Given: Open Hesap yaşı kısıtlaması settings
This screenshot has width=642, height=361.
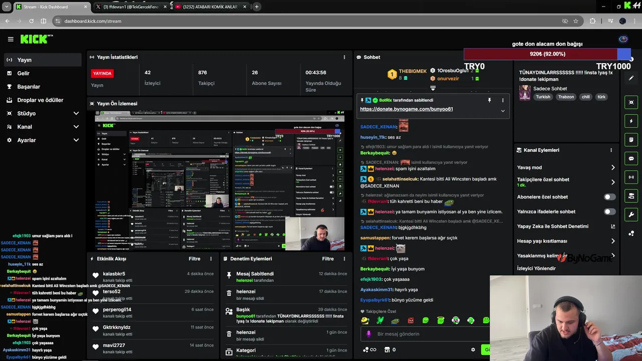Looking at the screenshot, I should (x=566, y=241).
